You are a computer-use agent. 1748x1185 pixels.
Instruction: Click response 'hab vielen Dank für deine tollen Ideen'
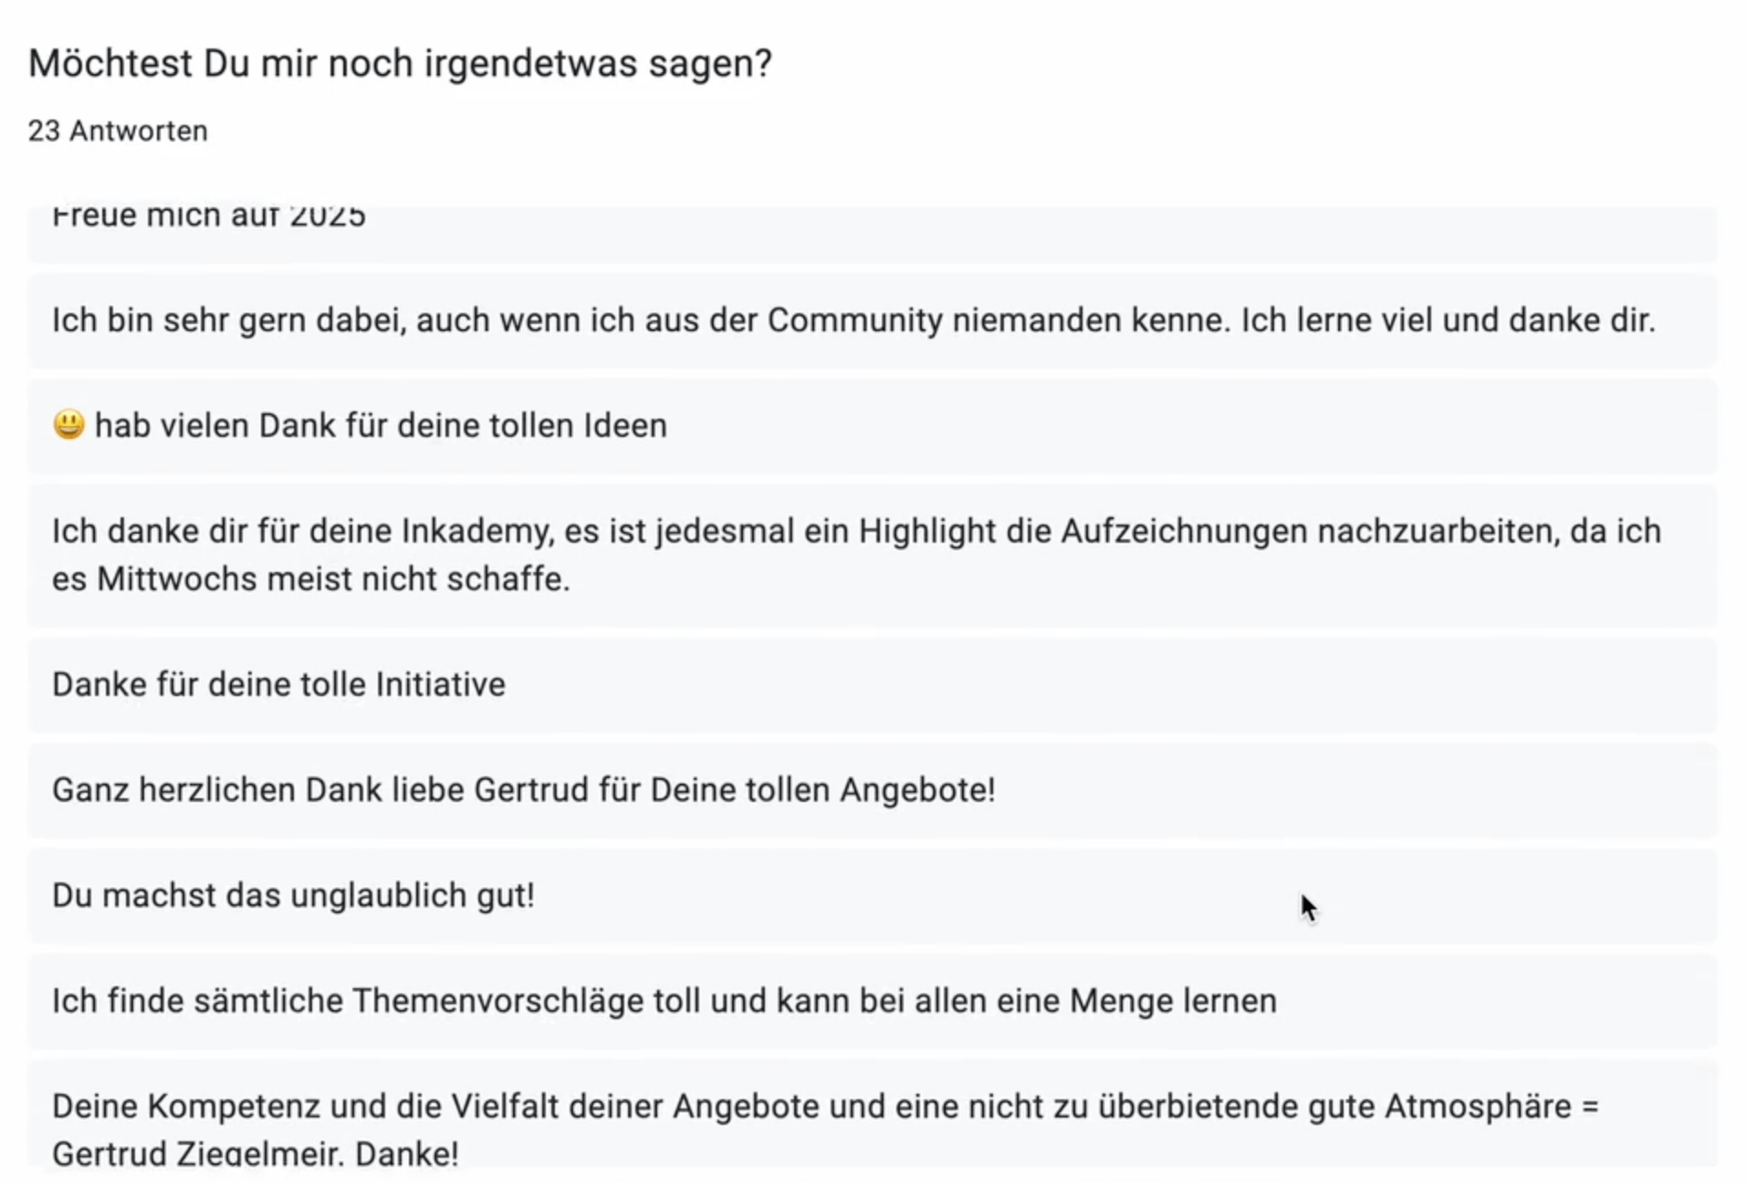873,426
